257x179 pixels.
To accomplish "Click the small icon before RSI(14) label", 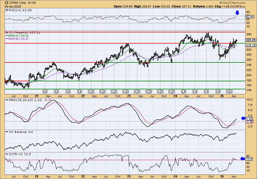I will coord(7,10).
